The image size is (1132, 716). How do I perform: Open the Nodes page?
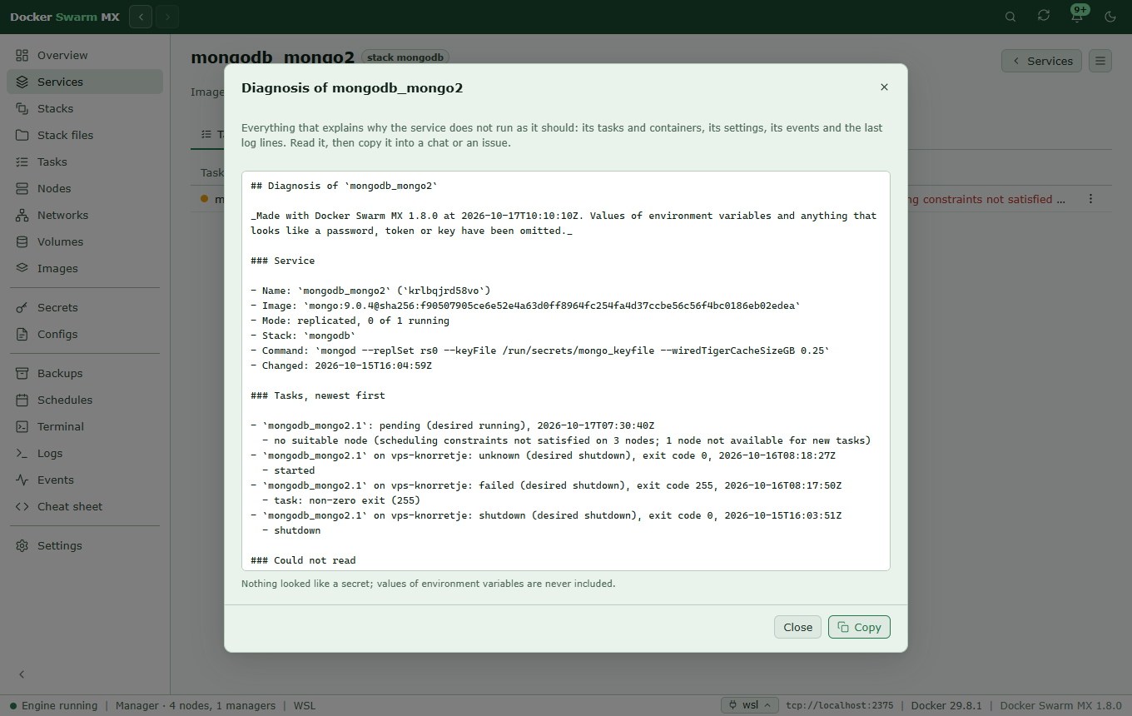click(x=85, y=188)
